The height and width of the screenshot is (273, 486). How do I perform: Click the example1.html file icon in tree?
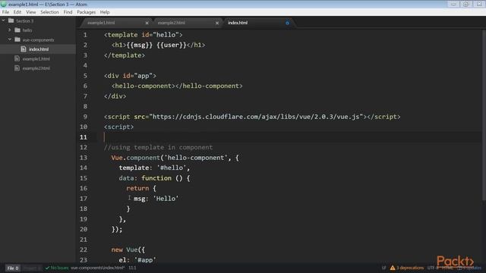[17, 58]
